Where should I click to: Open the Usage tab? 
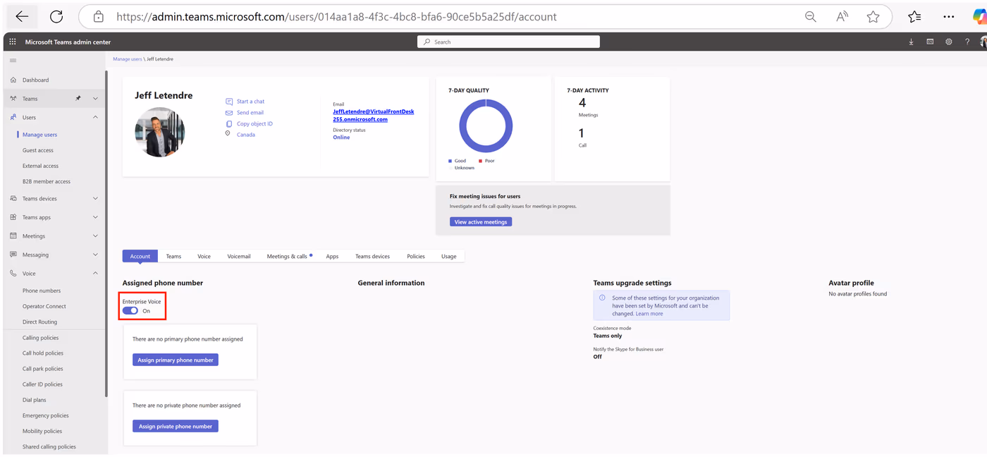449,256
